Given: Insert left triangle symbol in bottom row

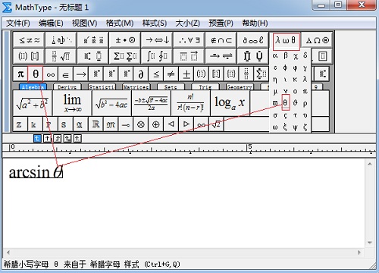Looking at the screenshot, I should point(171,124).
